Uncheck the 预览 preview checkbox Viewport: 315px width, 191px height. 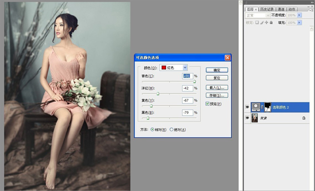tap(208, 104)
